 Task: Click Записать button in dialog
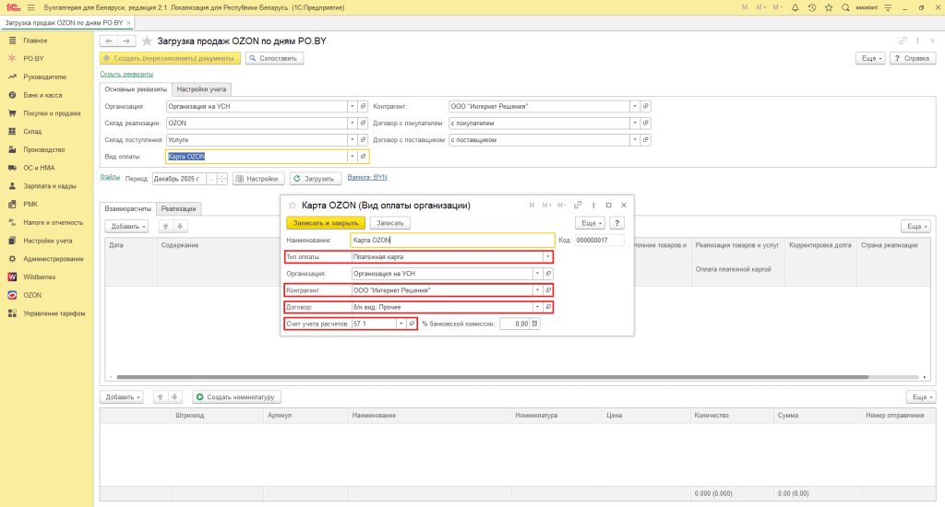(390, 223)
